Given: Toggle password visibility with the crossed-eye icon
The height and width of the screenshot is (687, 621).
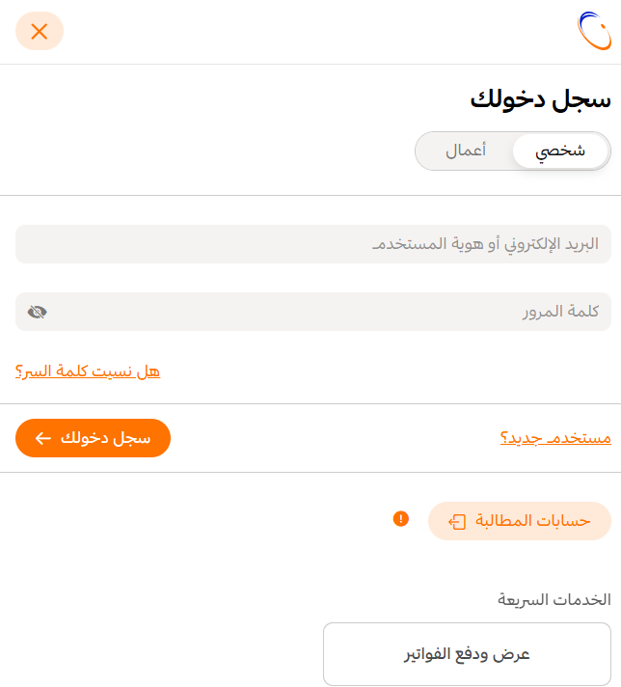Looking at the screenshot, I should pyautogui.click(x=38, y=312).
